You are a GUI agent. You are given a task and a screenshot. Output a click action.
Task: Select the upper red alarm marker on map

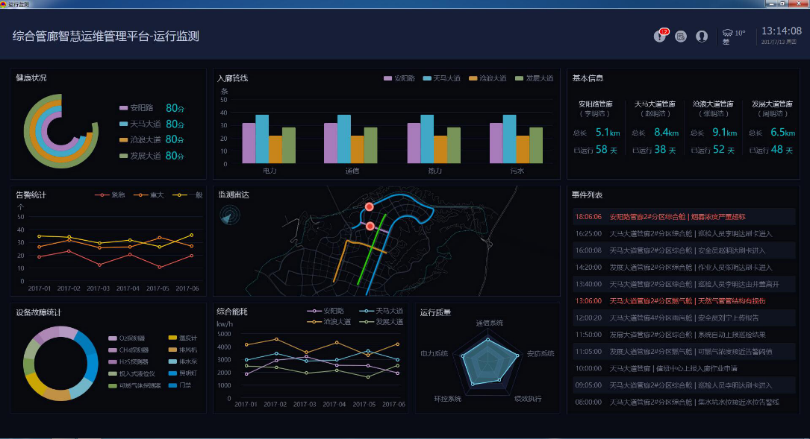click(369, 206)
